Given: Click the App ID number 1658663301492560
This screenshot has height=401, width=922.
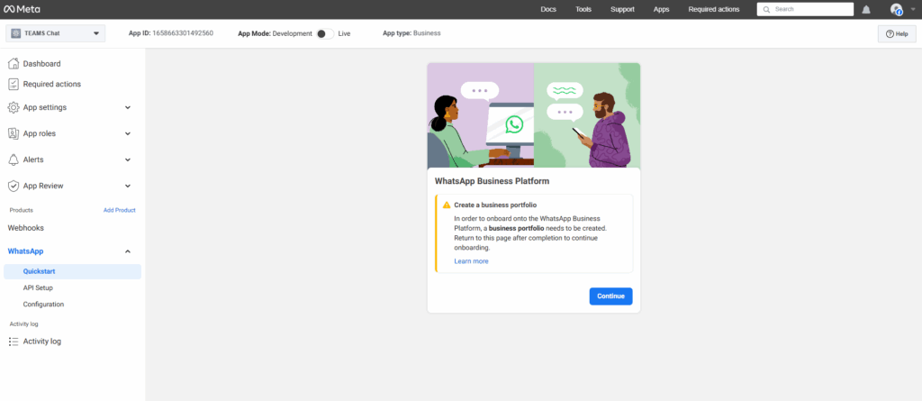Looking at the screenshot, I should [x=183, y=33].
